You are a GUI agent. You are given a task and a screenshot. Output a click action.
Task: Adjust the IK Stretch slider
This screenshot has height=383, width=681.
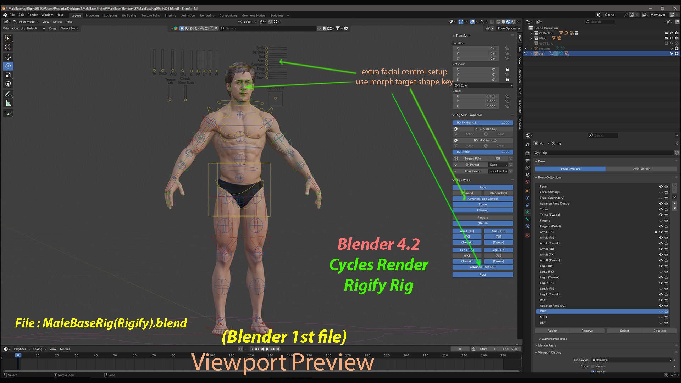pyautogui.click(x=483, y=152)
